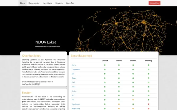Open the Qbuzz operator link
The height and width of the screenshot is (110, 177).
tap(74, 78)
